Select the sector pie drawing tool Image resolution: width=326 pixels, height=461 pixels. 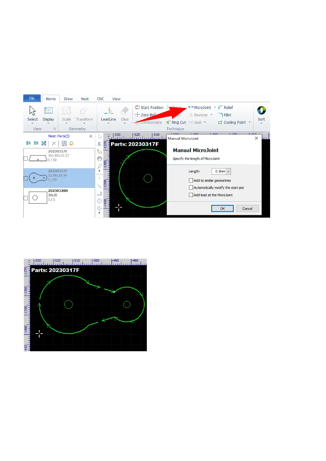coord(99,208)
